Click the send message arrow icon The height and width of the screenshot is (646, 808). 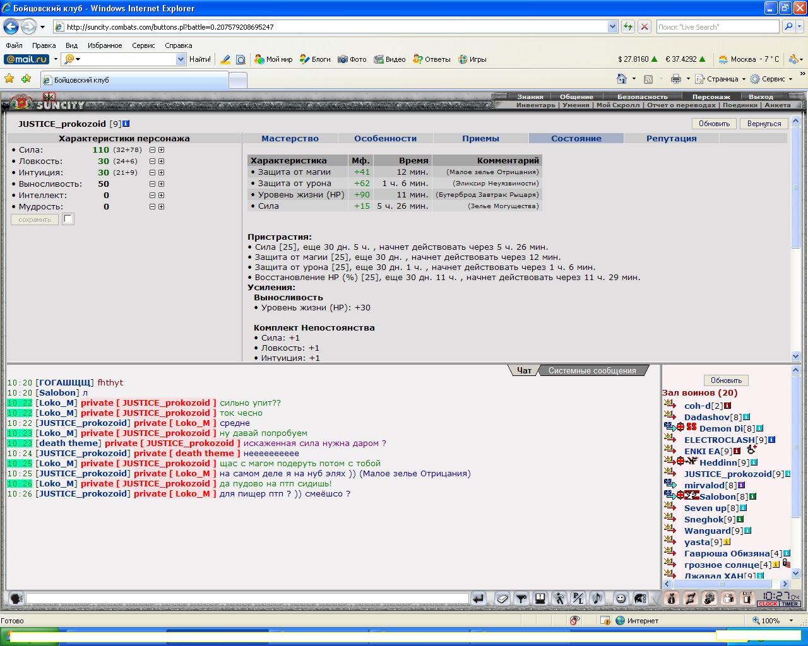click(478, 599)
